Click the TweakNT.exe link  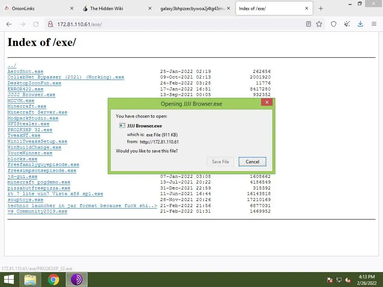(24, 135)
